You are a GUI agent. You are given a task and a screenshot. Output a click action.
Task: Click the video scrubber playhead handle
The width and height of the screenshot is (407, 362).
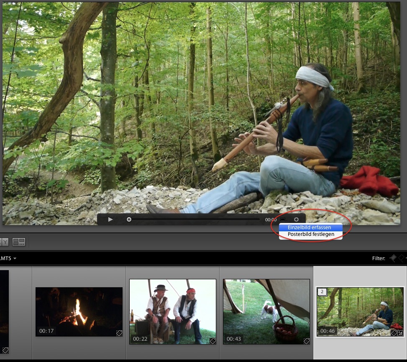point(129,219)
